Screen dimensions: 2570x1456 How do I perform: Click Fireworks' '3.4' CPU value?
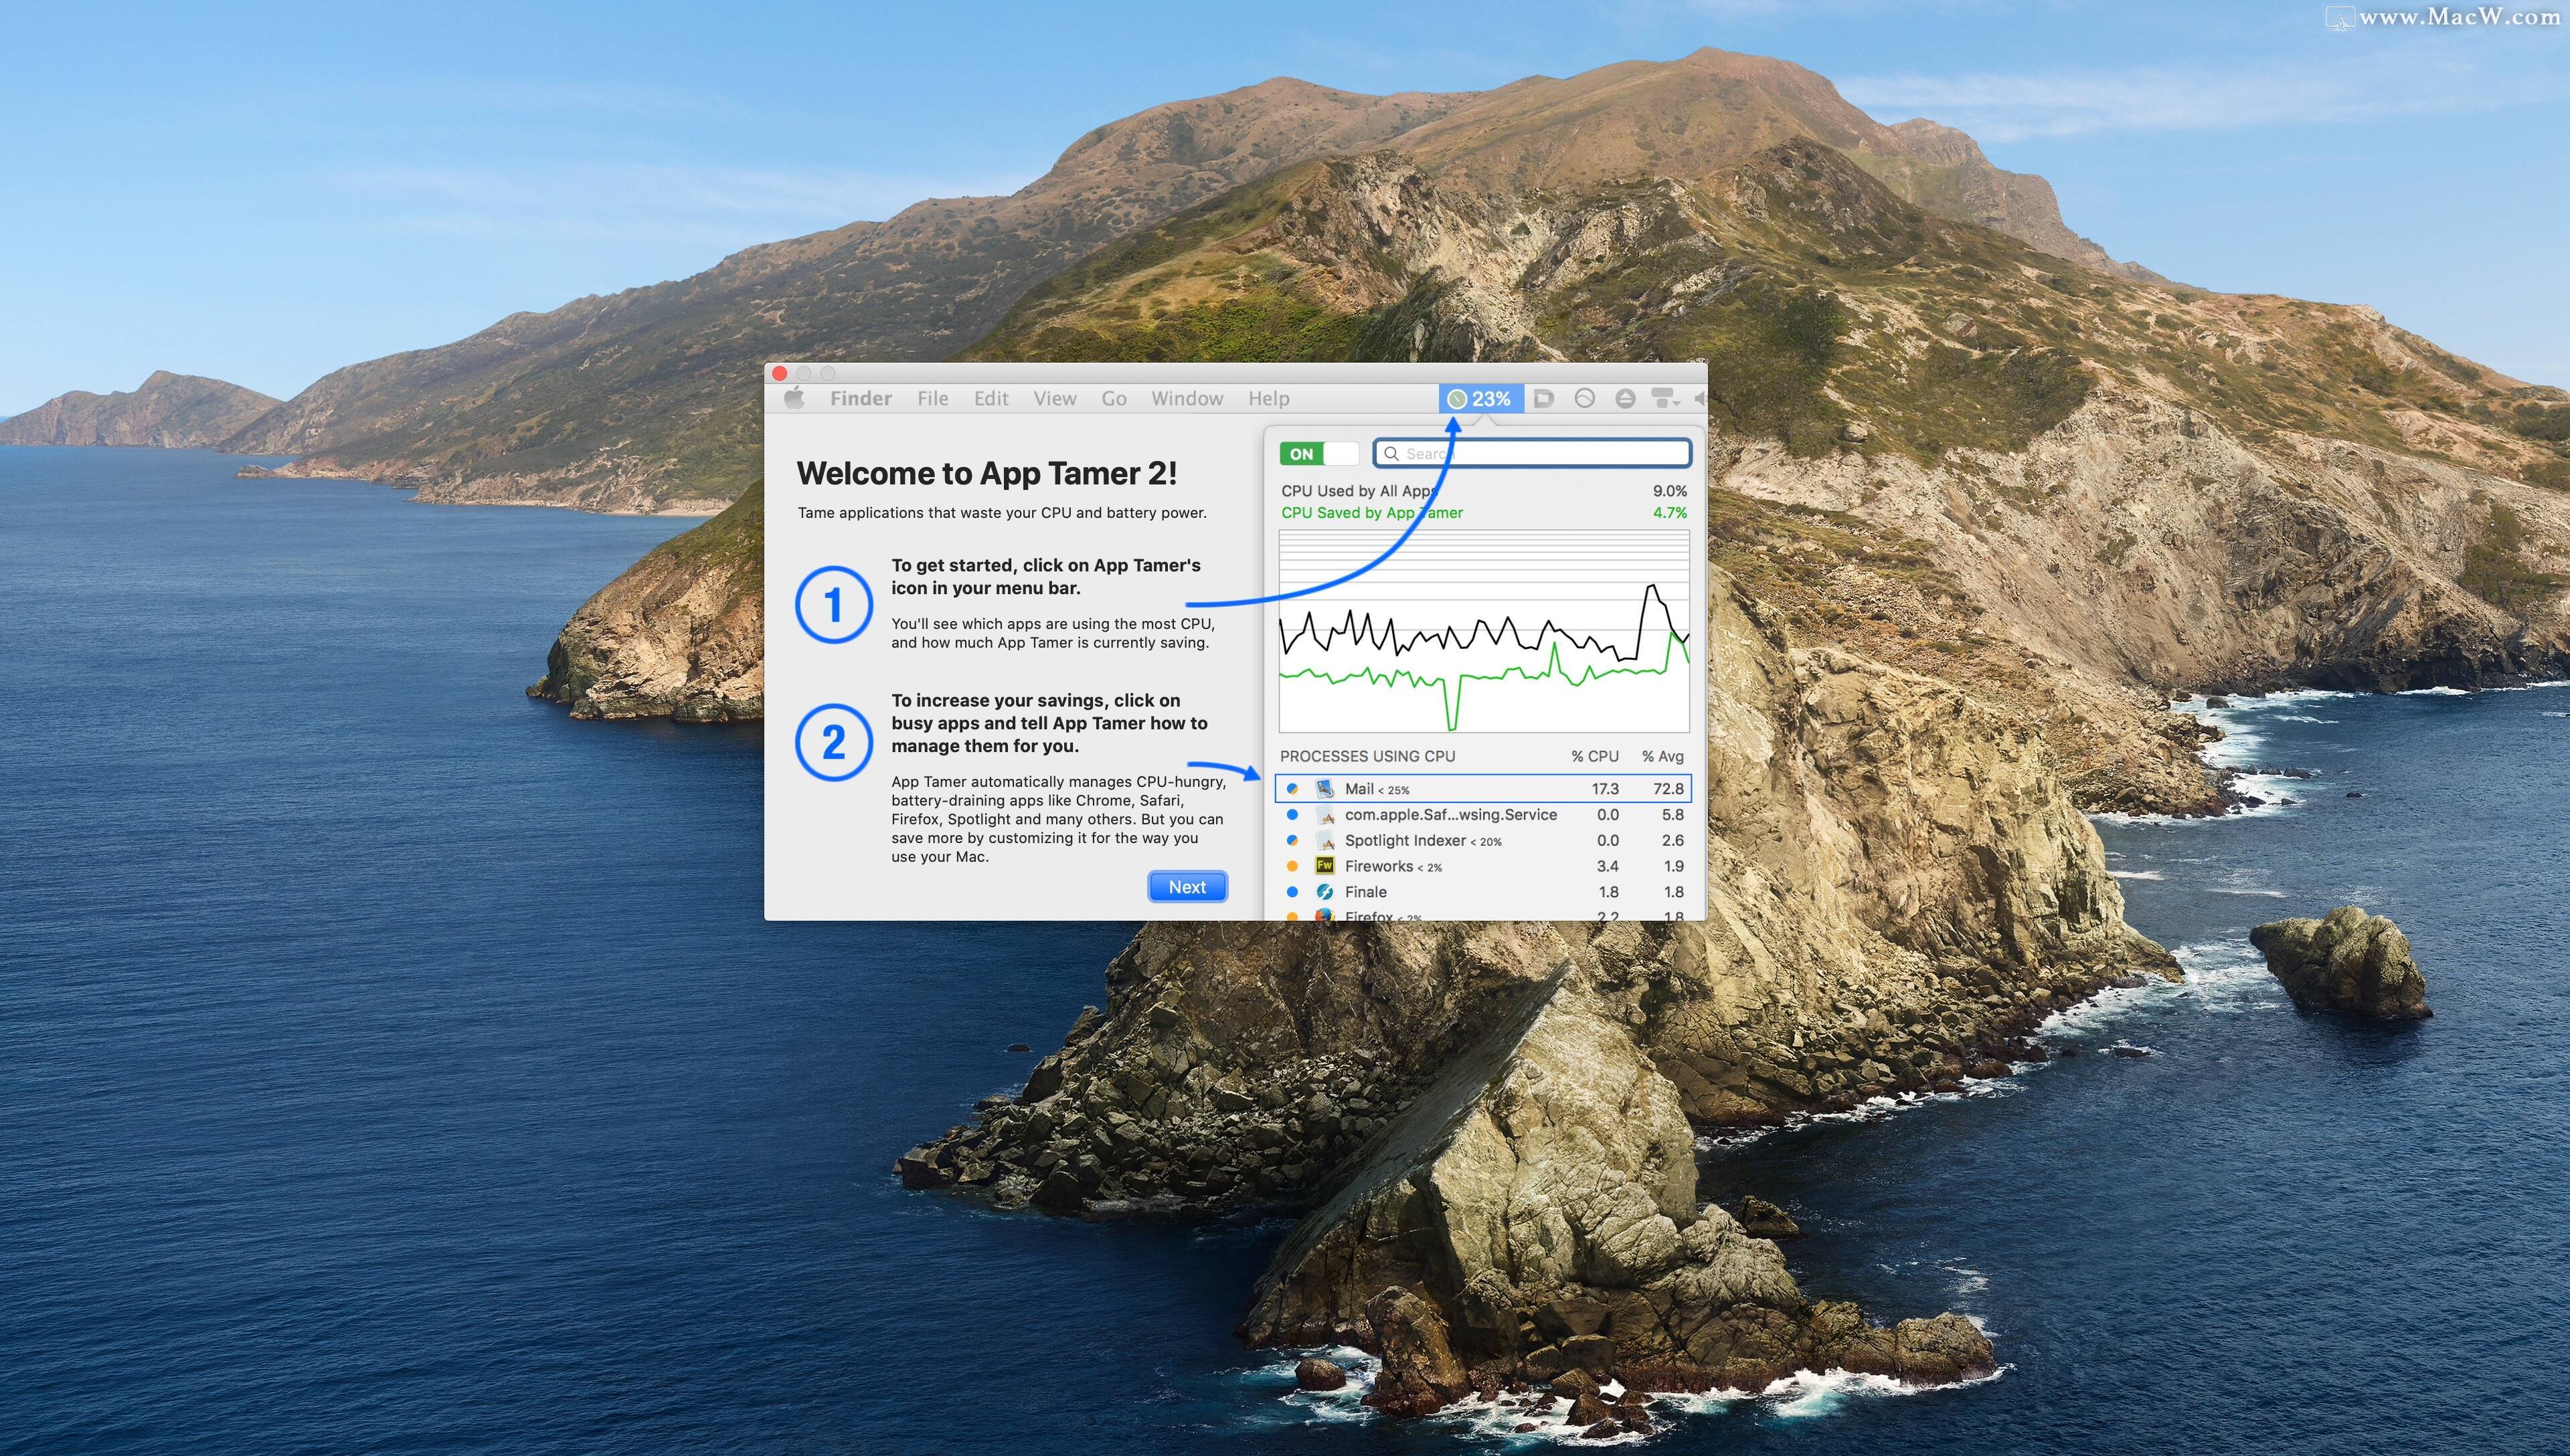[1607, 866]
